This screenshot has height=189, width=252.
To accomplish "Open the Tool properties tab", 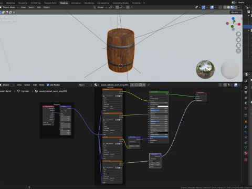I will 246,81.
